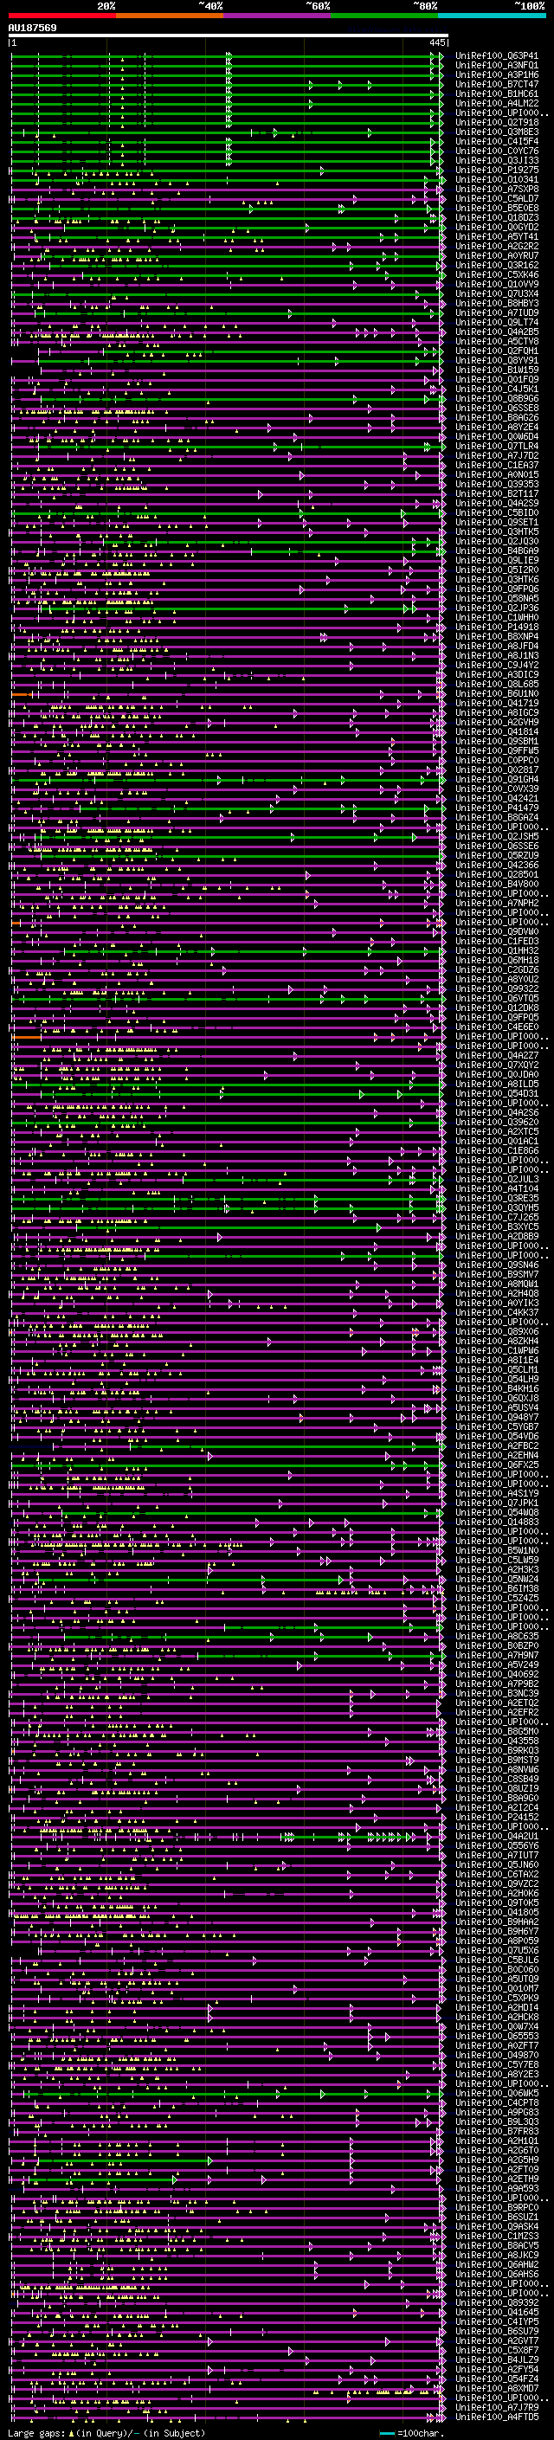Click the label UniRef100_C5ALD7

click(497, 199)
